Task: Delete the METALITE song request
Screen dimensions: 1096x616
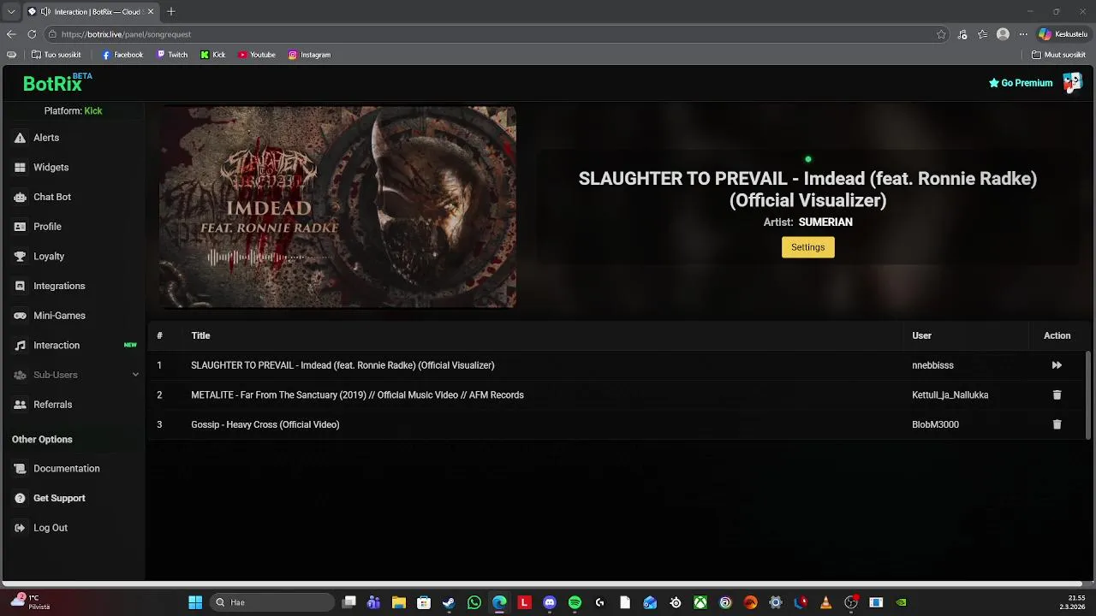Action: click(x=1057, y=395)
